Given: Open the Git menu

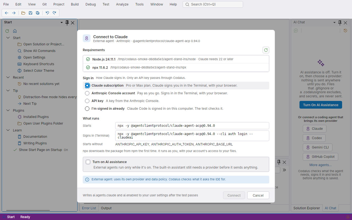Looking at the screenshot, I should 45,4.
